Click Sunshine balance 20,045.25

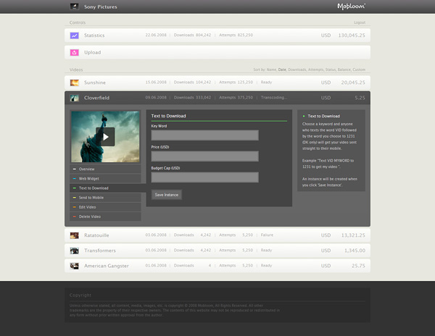point(353,83)
